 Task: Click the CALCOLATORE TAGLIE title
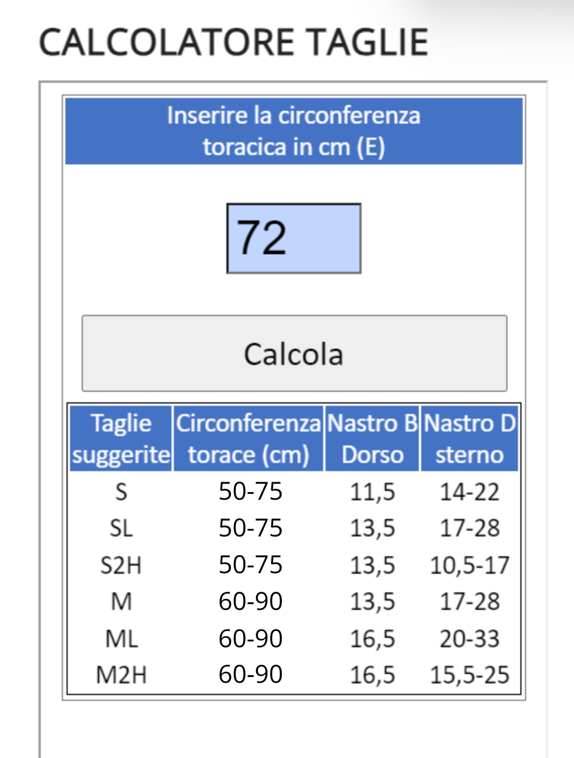(233, 43)
